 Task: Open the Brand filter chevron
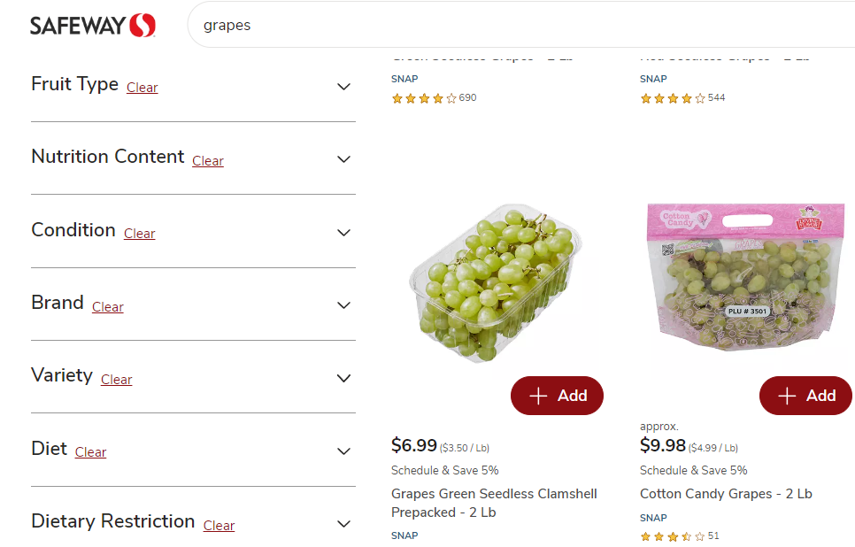click(344, 305)
